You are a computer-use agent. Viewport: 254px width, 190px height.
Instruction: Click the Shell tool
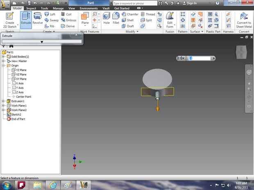click(127, 20)
